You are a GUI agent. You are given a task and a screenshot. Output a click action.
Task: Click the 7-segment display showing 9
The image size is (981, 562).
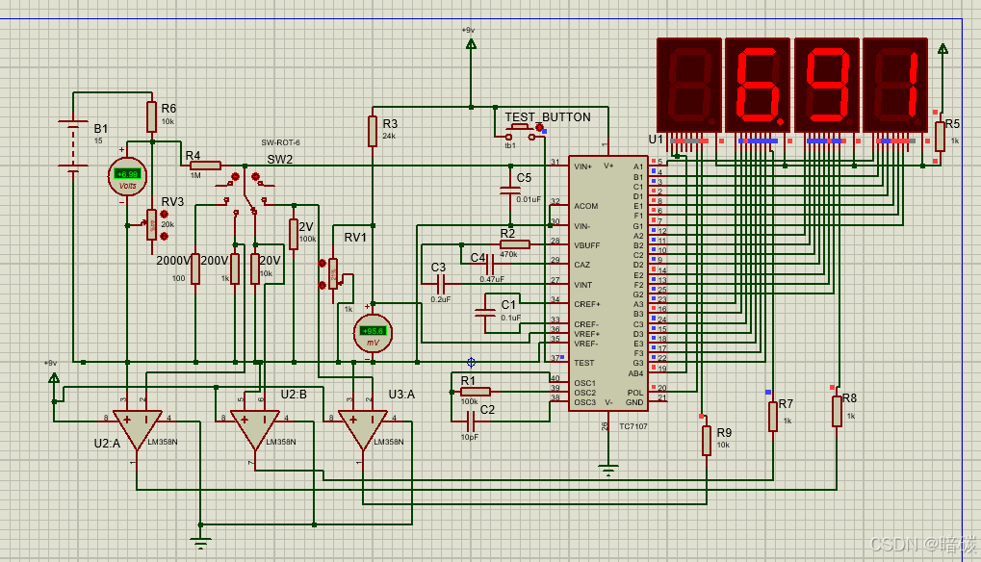[x=826, y=85]
